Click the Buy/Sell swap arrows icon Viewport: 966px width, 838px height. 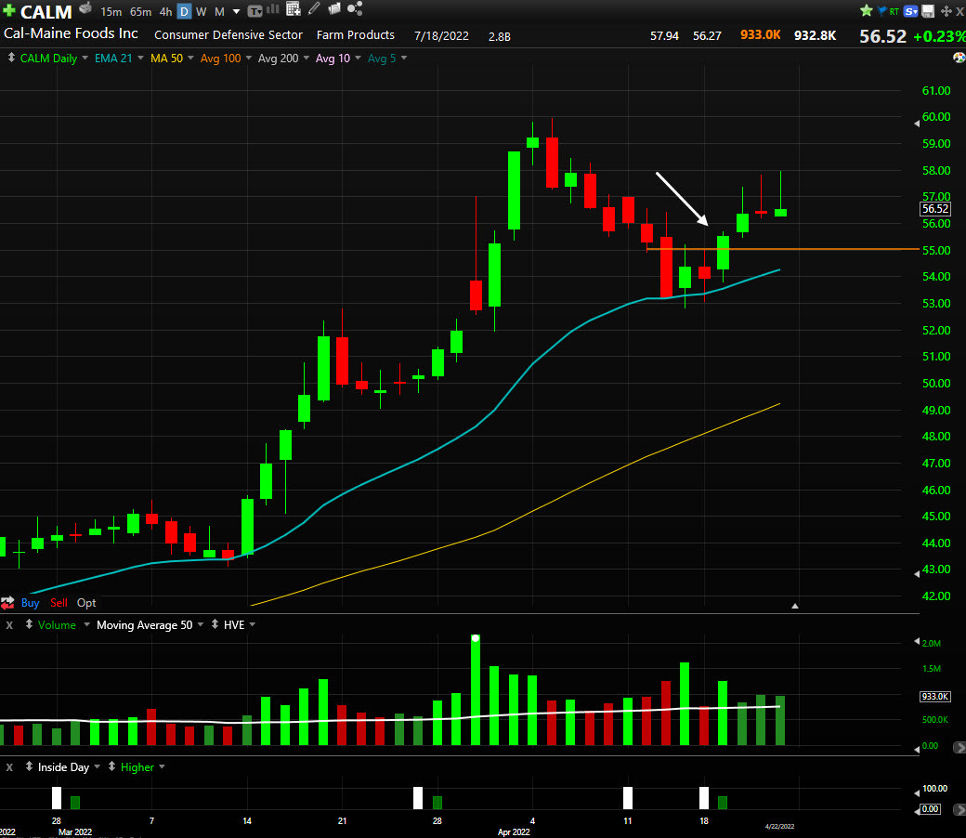tap(7, 603)
